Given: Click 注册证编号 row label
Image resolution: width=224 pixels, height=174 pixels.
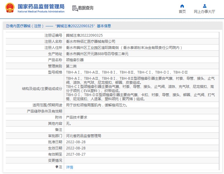Looking at the screenshot, I should (x=53, y=35).
